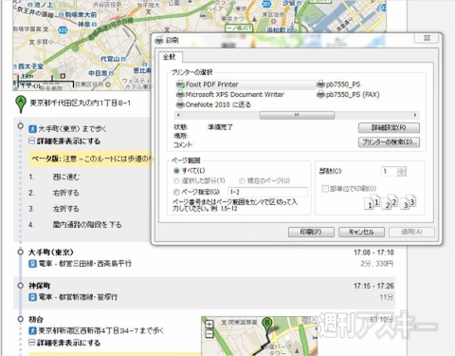Open the 全般 tab

coord(170,57)
